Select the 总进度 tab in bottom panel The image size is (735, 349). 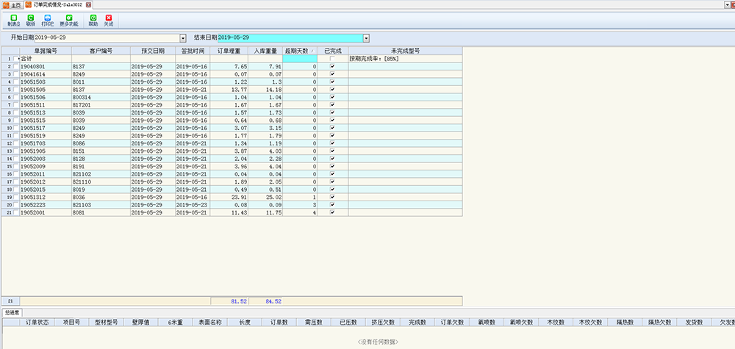pos(12,312)
